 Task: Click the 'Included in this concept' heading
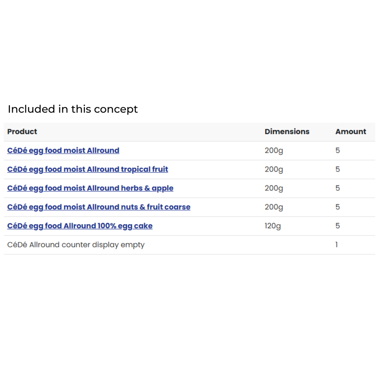pos(73,109)
